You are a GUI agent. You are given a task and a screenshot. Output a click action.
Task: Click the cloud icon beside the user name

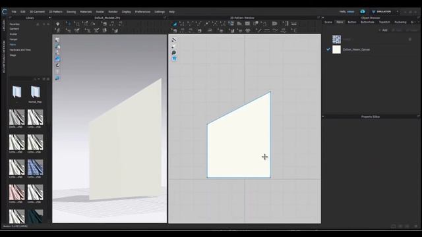tap(363, 12)
